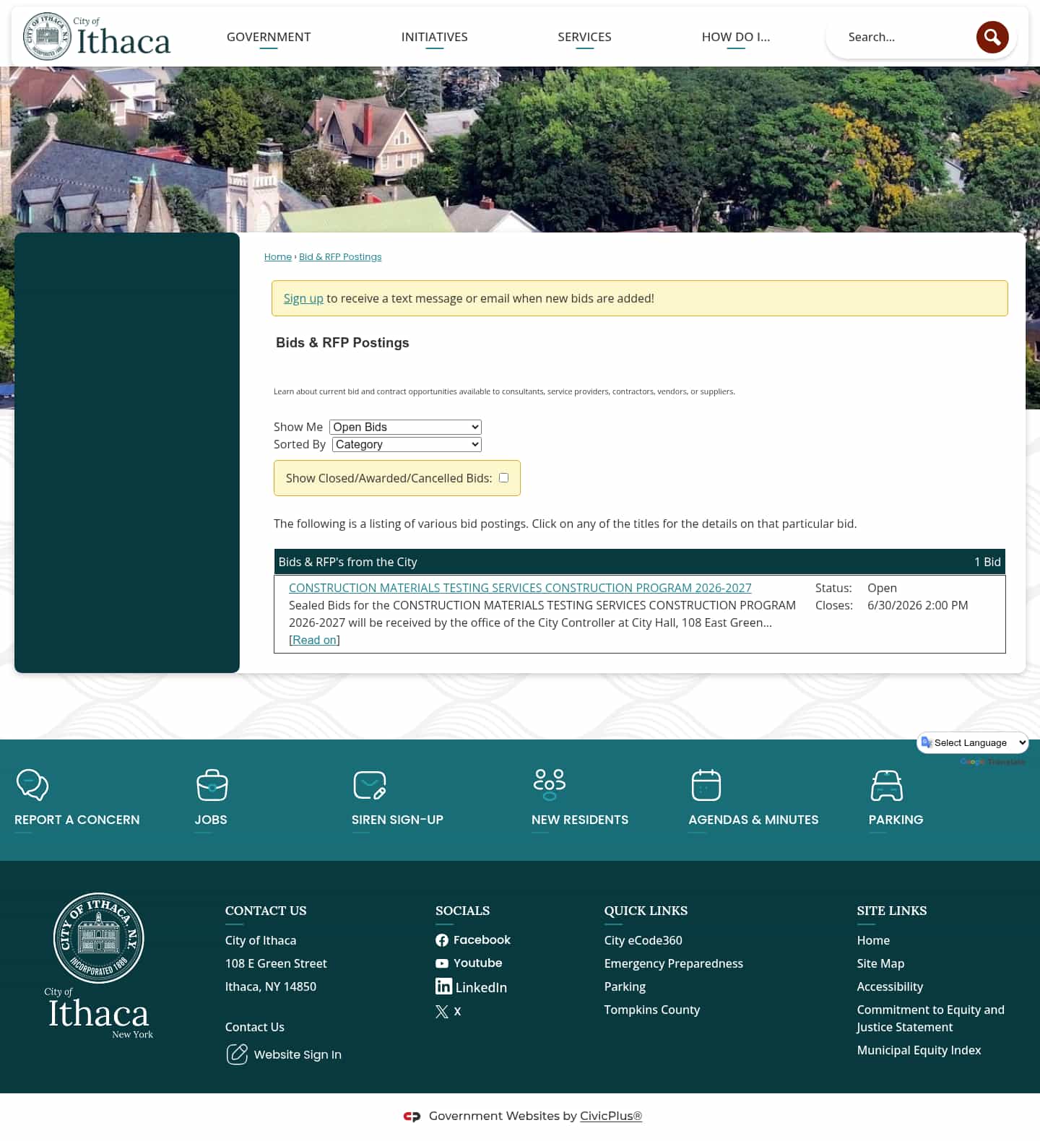The image size is (1040, 1141).
Task: Click the Home breadcrumb link
Action: coord(278,256)
